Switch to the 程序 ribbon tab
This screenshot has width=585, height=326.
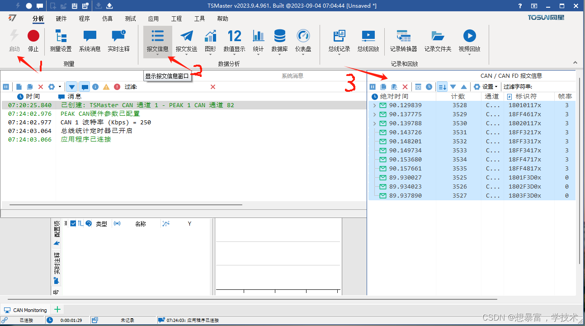(x=84, y=19)
